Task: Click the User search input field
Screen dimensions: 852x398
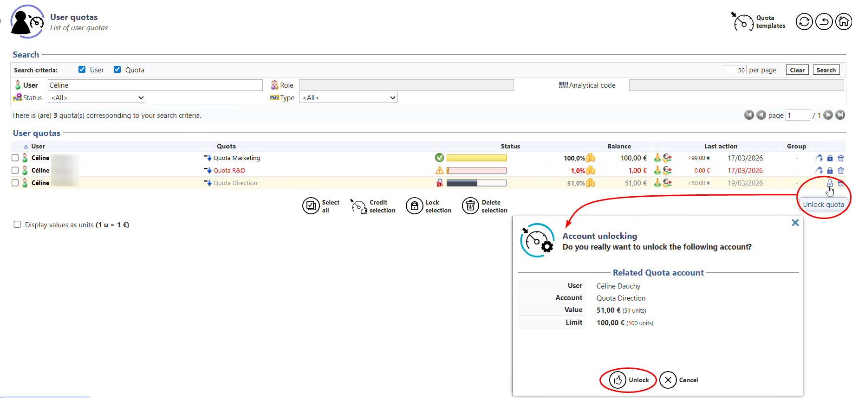Action: click(x=155, y=85)
